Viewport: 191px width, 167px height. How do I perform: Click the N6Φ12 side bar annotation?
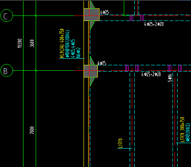[x=78, y=53]
